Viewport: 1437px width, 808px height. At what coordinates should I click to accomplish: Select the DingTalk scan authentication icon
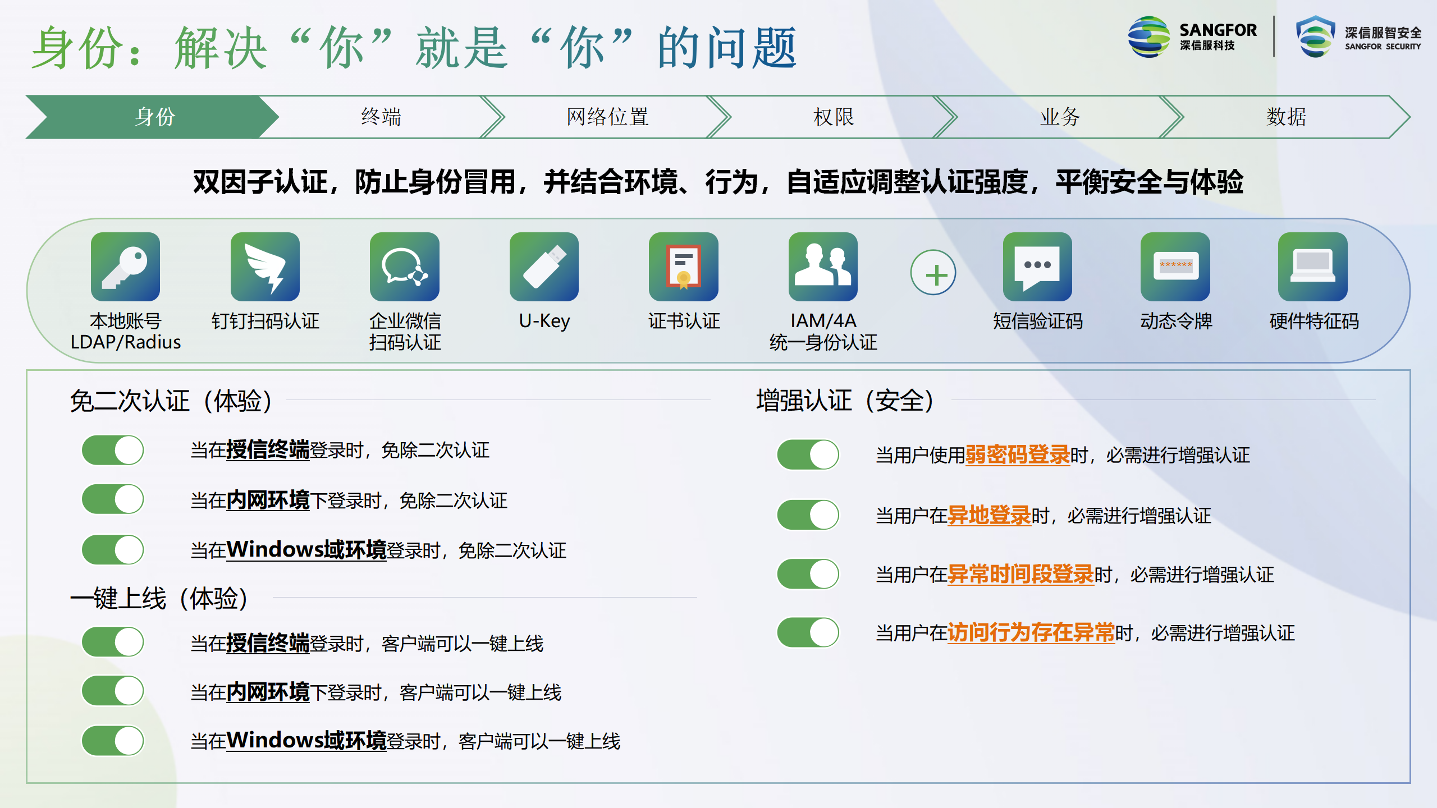[x=265, y=267]
